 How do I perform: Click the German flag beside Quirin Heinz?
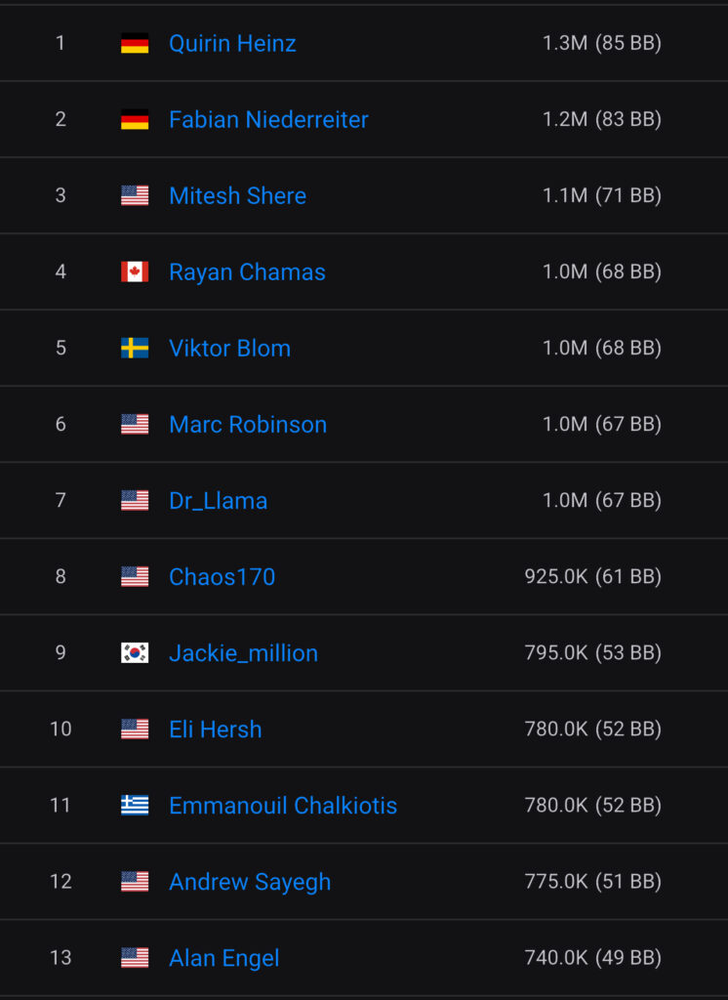point(135,43)
